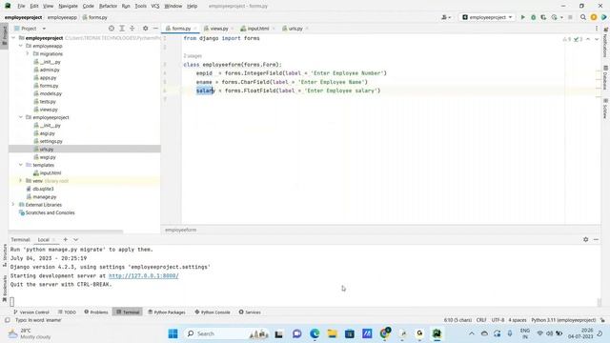Click the employeeform breadcrumb
The height and width of the screenshot is (343, 610).
coord(180,230)
